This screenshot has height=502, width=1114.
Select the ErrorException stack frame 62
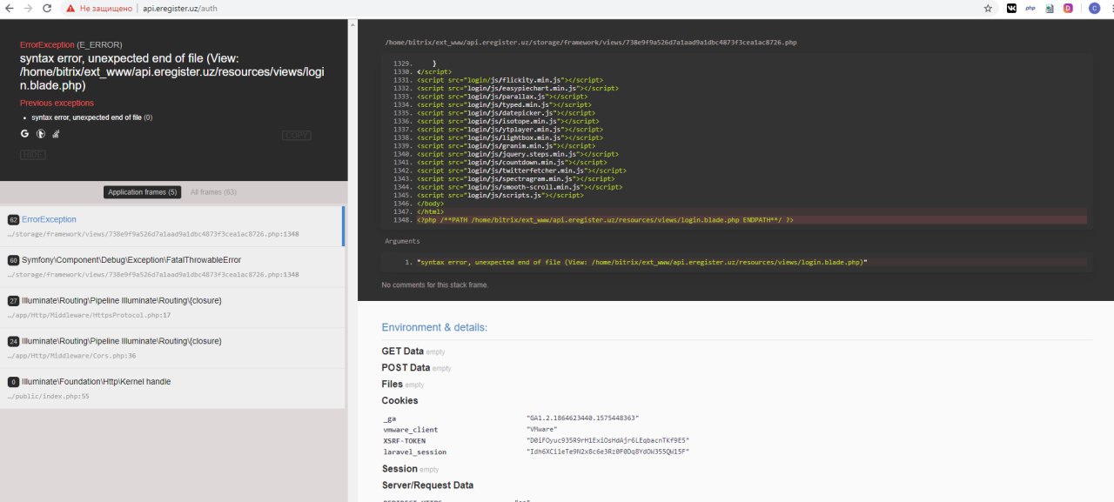click(172, 226)
